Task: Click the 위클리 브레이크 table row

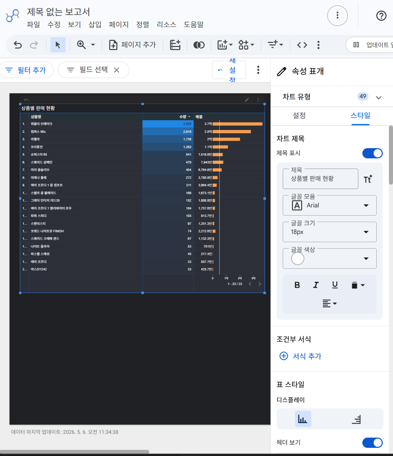Action: coord(142,124)
